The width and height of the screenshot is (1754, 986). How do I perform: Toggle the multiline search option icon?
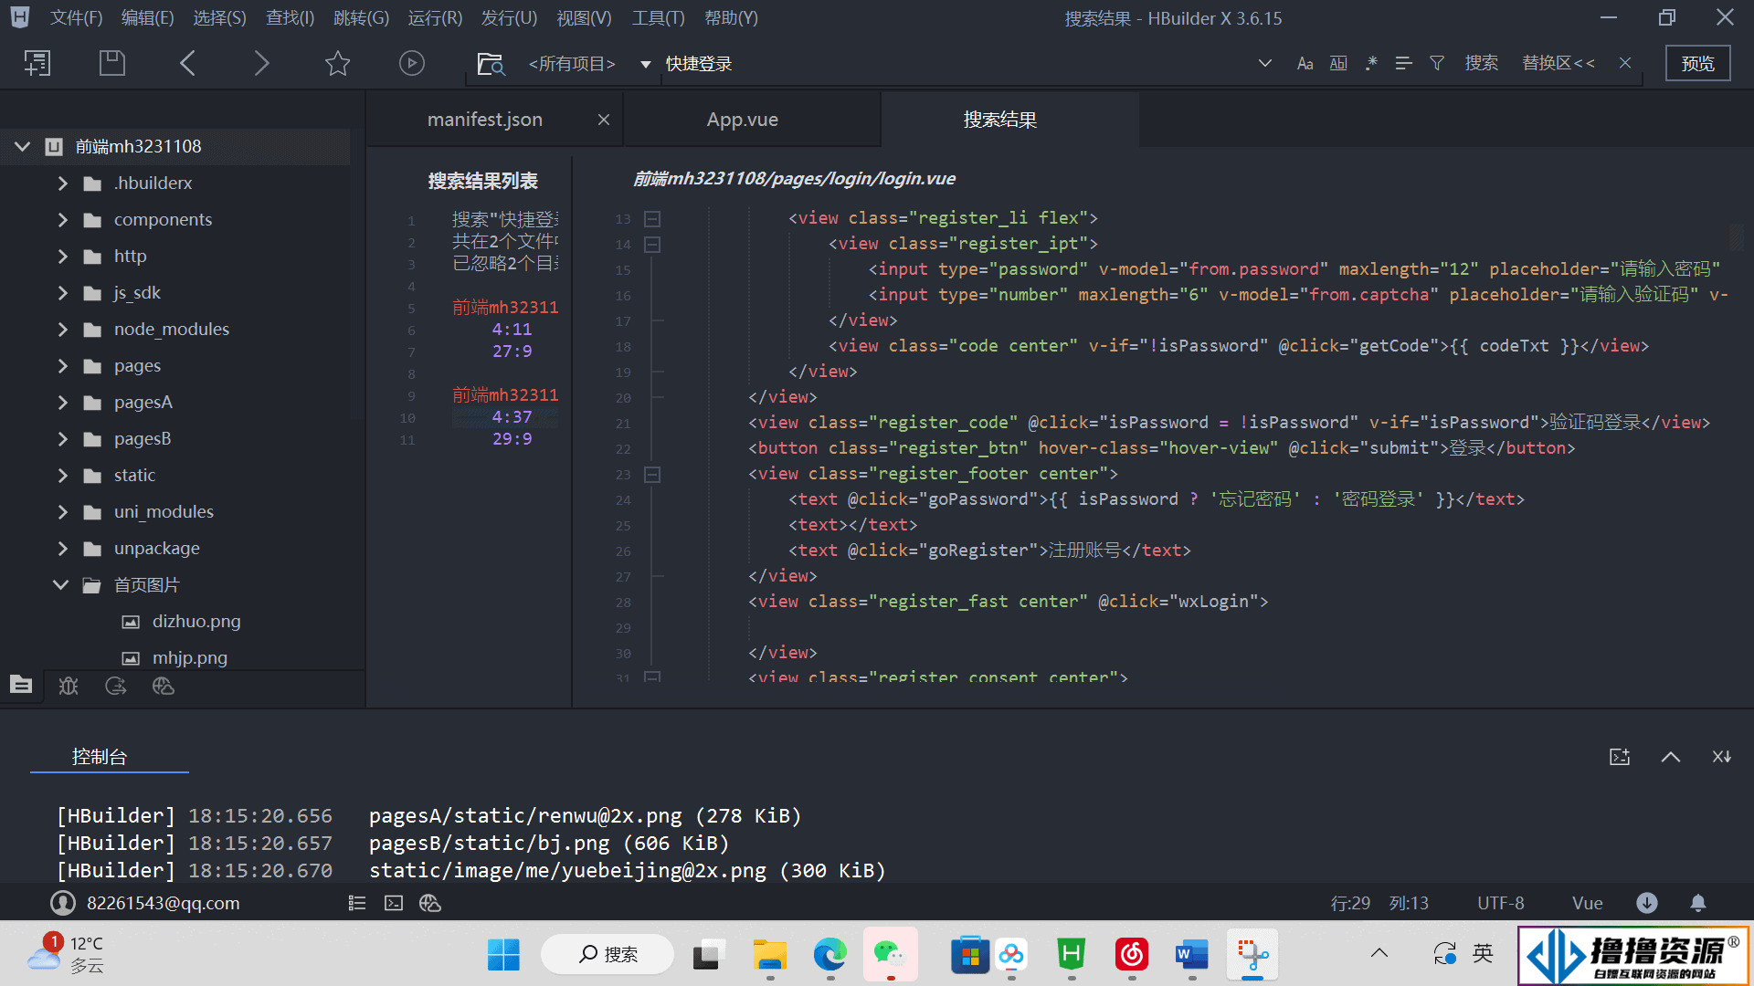[x=1404, y=63]
